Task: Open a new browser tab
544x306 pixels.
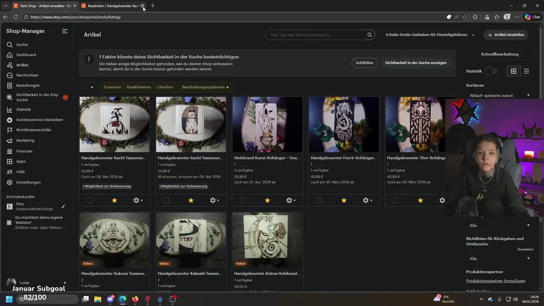Action: coord(153,6)
